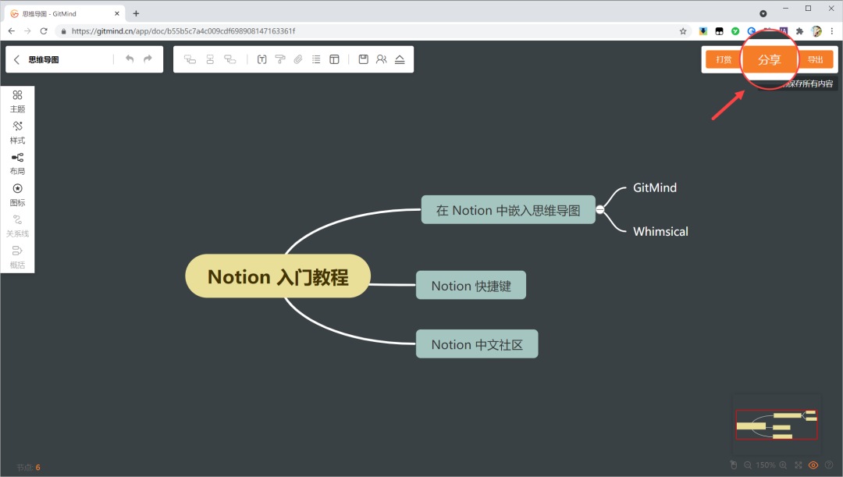Fit the map to screen

pos(799,465)
